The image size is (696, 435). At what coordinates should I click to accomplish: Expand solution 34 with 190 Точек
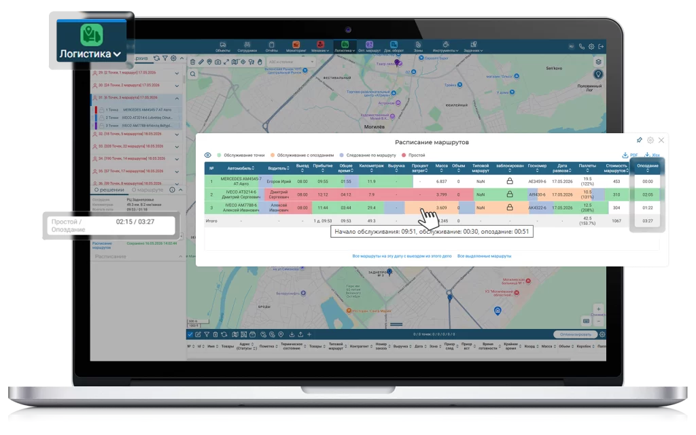(x=177, y=159)
